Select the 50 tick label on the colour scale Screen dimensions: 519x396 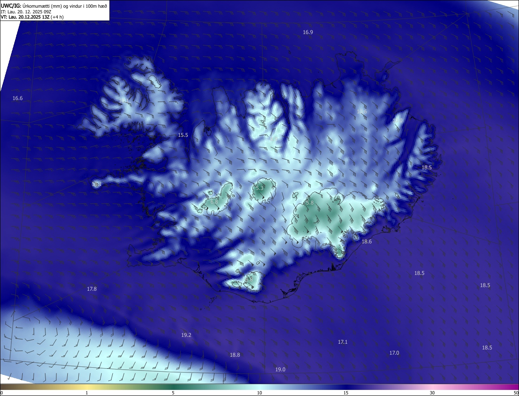(x=516, y=393)
